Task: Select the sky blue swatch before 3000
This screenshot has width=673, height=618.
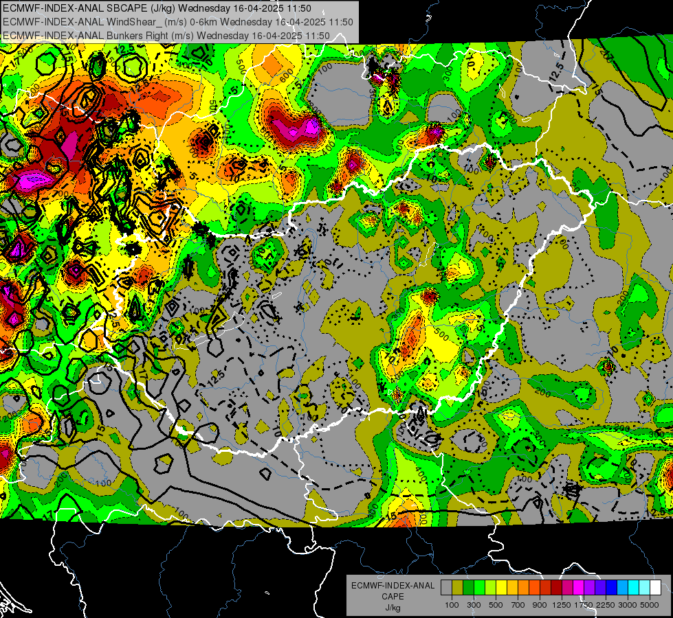Action: click(623, 587)
